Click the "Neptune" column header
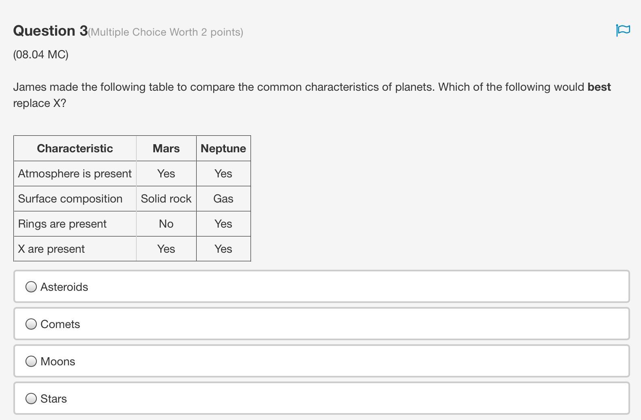 [223, 148]
